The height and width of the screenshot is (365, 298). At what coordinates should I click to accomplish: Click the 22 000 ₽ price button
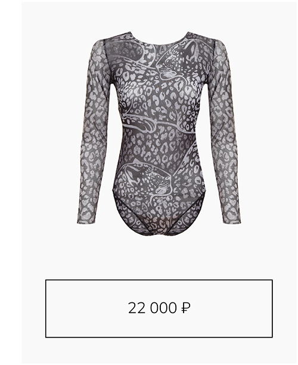(x=159, y=308)
